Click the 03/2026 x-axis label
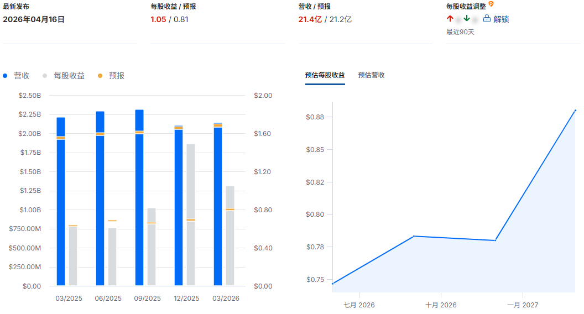The width and height of the screenshot is (584, 314). coord(226,299)
